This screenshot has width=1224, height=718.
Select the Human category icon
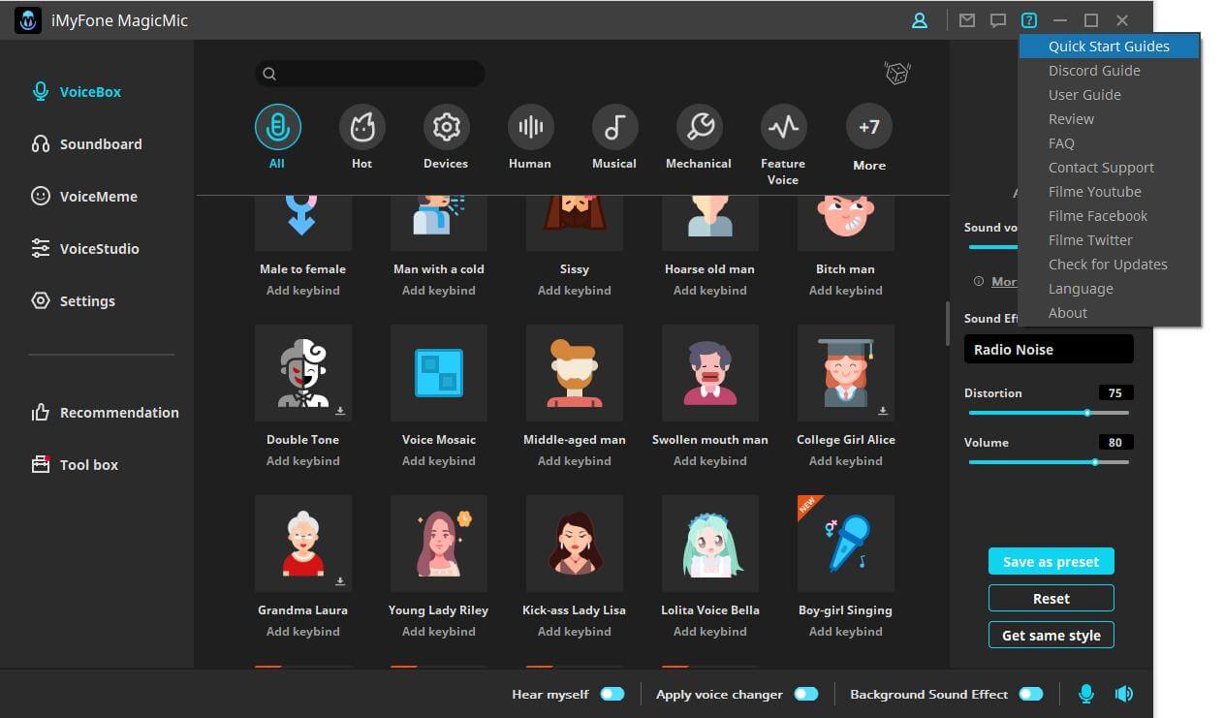tap(530, 126)
